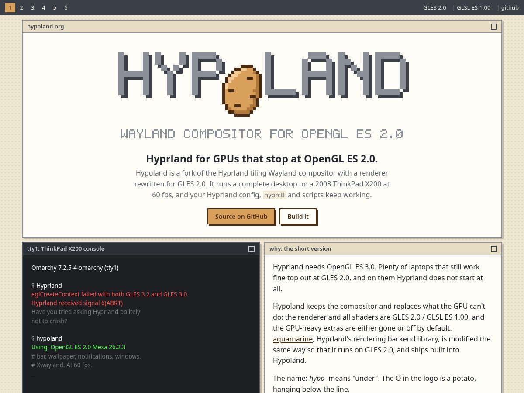Switch to workspace 3 in top bar

click(32, 7)
